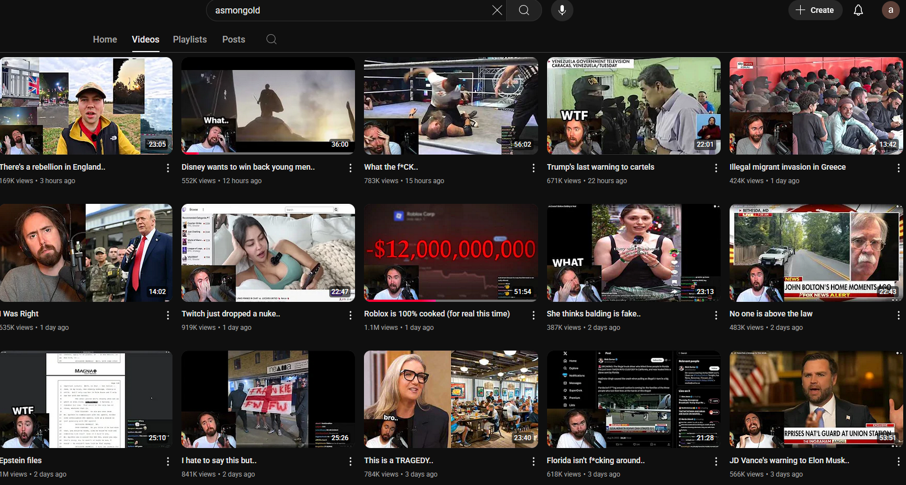Open more options for 'Trump's last warning to cartels'

click(716, 168)
